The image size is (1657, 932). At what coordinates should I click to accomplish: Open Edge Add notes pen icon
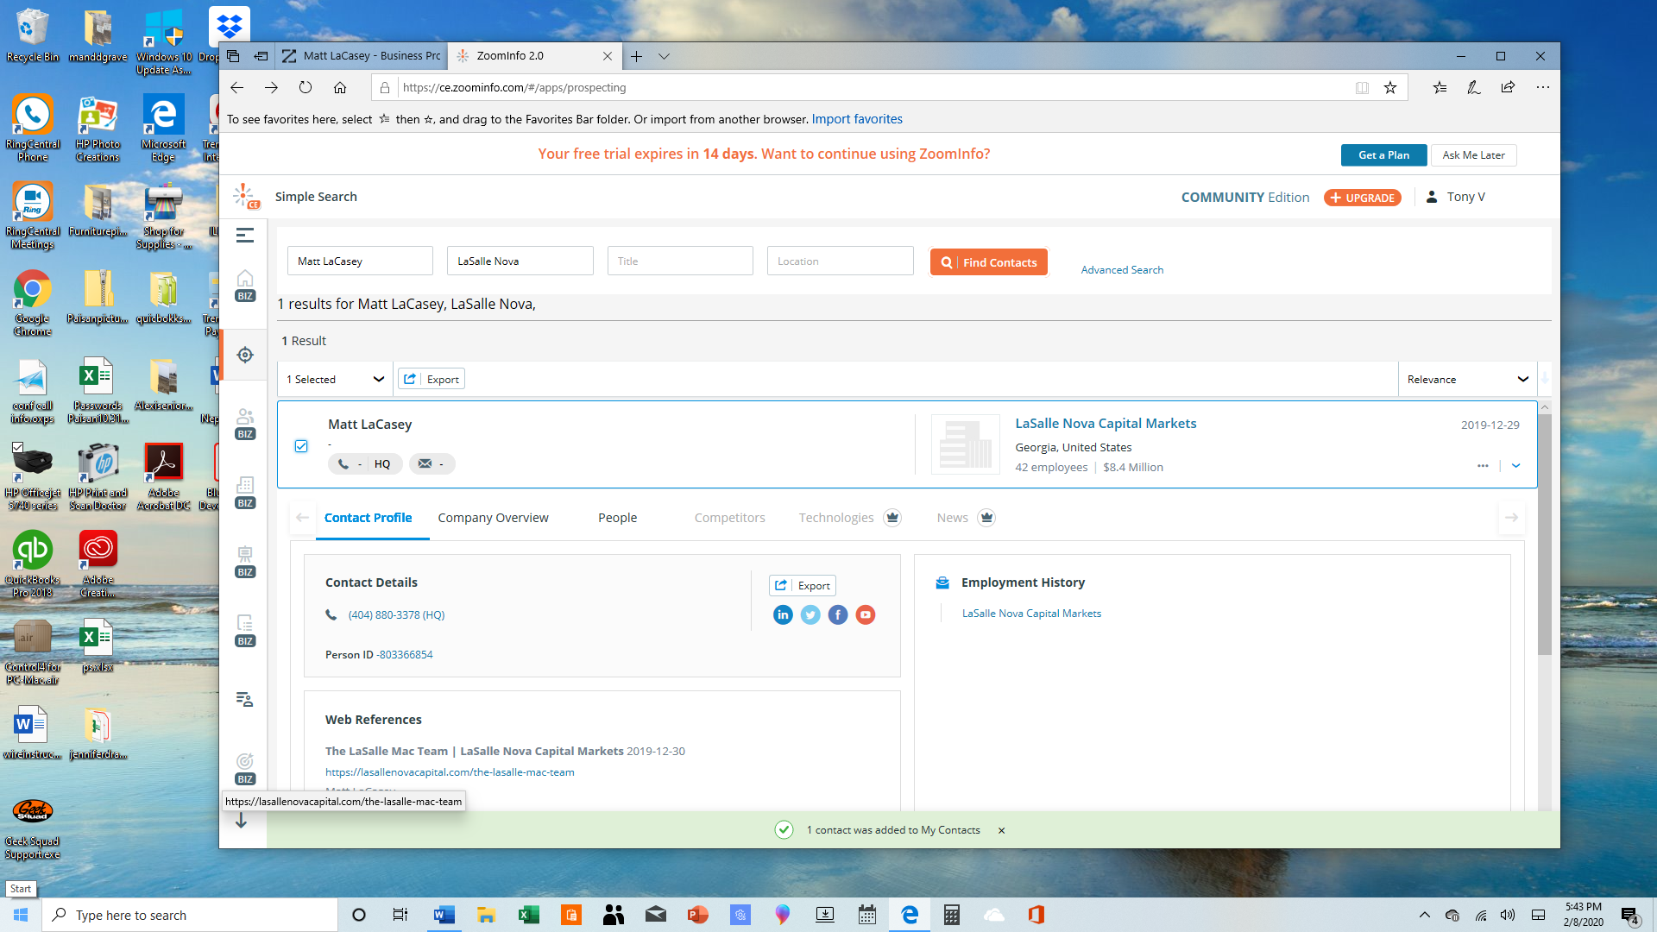click(x=1473, y=87)
